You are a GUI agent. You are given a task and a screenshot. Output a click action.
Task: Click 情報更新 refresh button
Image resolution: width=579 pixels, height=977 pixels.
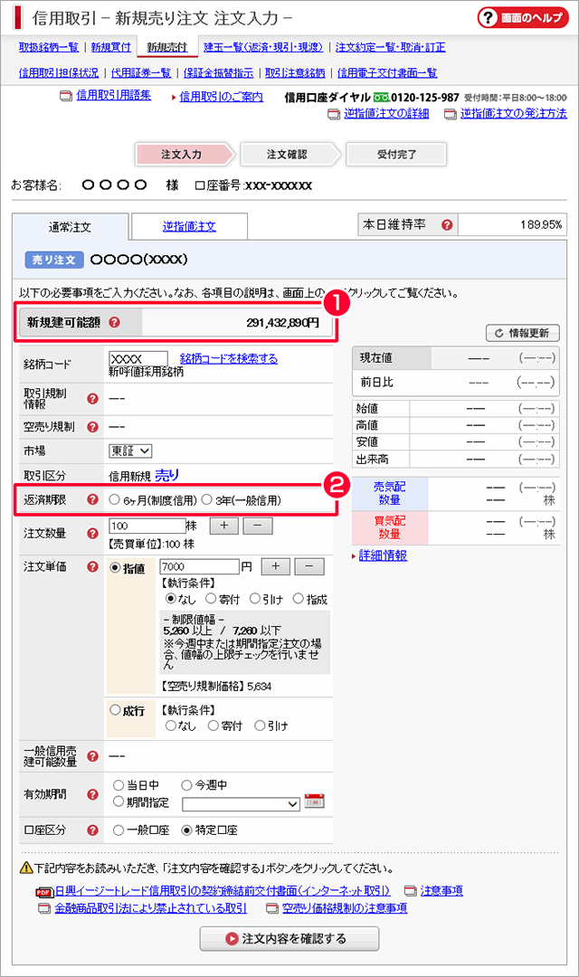(522, 333)
